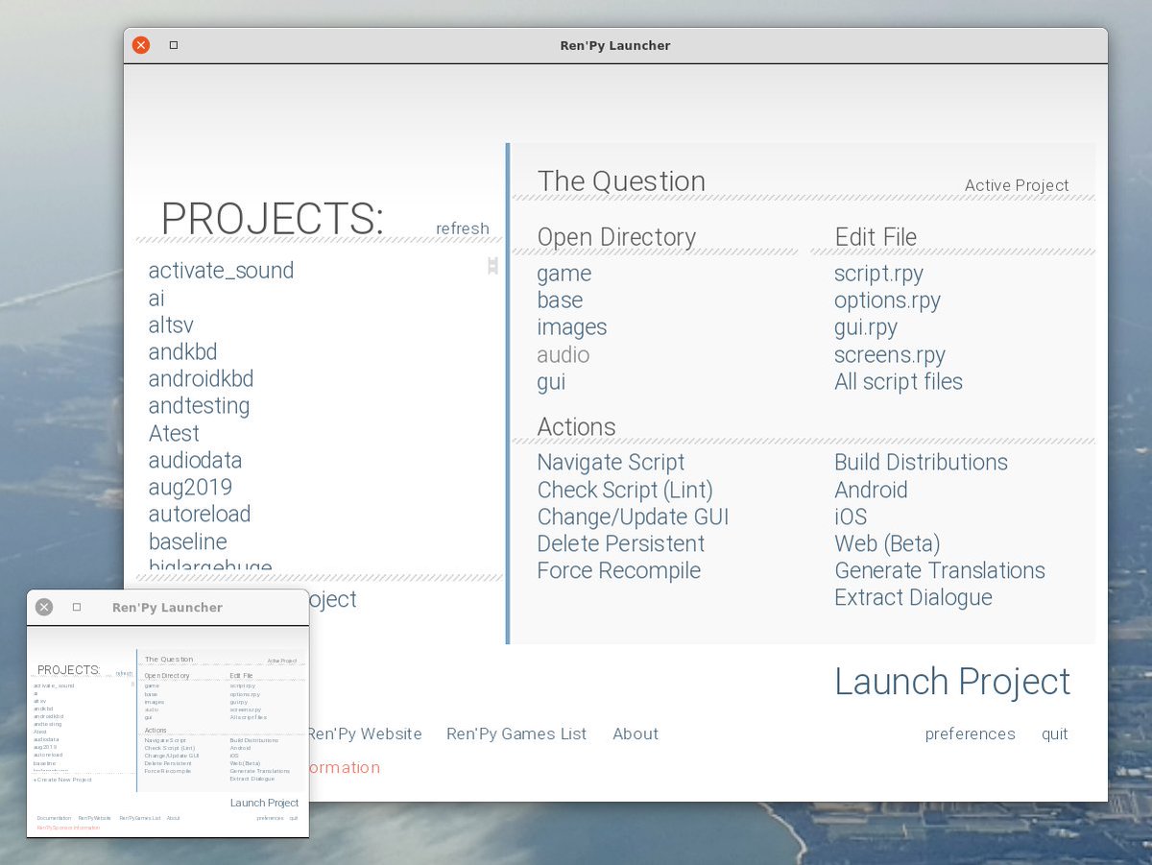Click The Question project title in large window

point(621,180)
